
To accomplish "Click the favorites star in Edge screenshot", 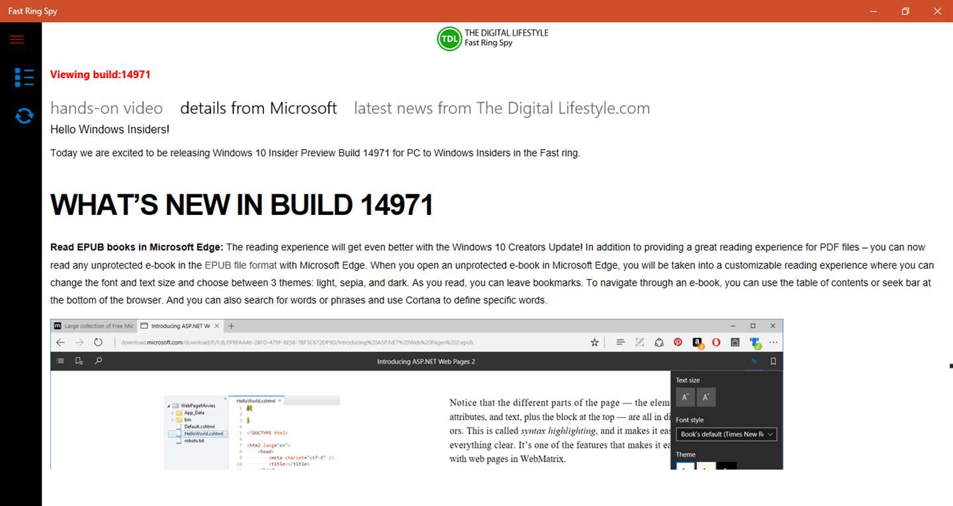I will (594, 342).
